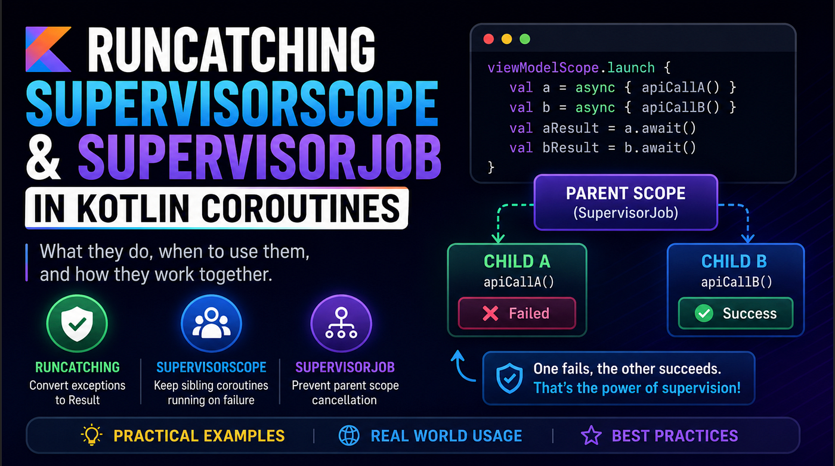Click the 'CHILD B' heading
835x466 pixels.
click(734, 262)
